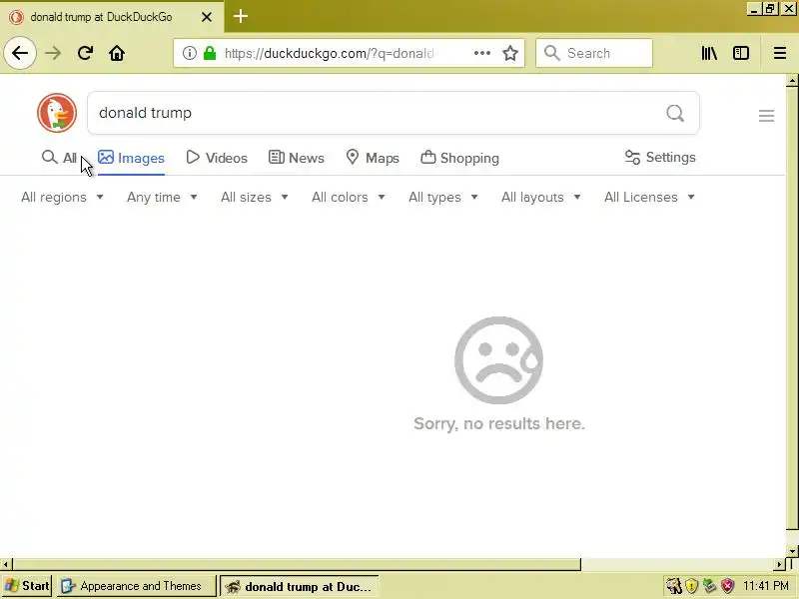Click the yellow shield tray icon
The height and width of the screenshot is (599, 799).
691,586
